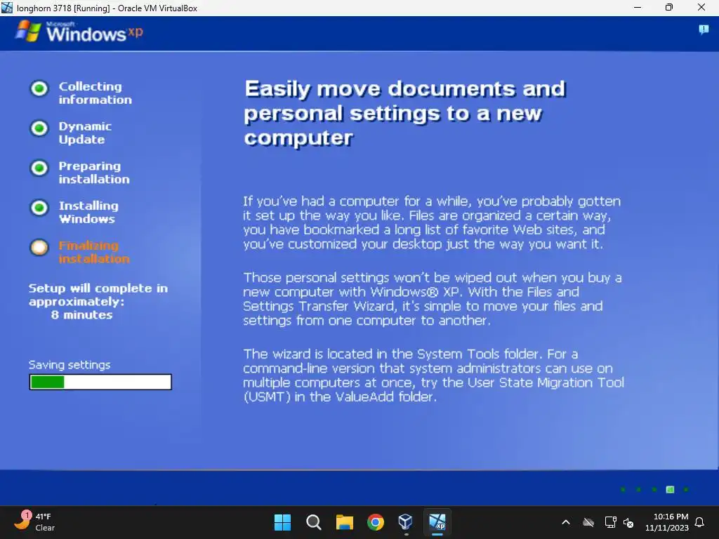Screen dimensions: 719x539
Task: Launch Google Chrome from the taskbar
Action: pyautogui.click(x=376, y=522)
